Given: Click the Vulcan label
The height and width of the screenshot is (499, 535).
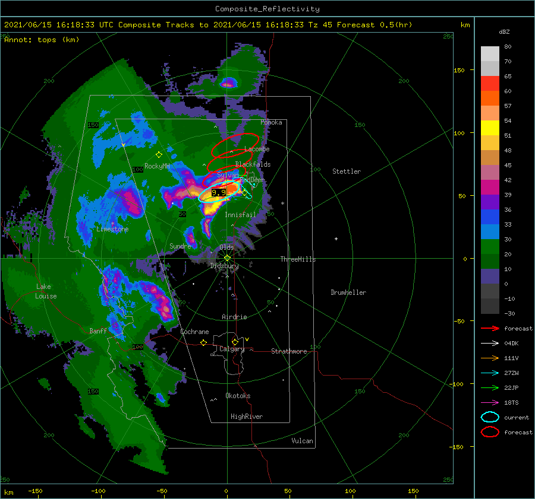Looking at the screenshot, I should click(302, 440).
